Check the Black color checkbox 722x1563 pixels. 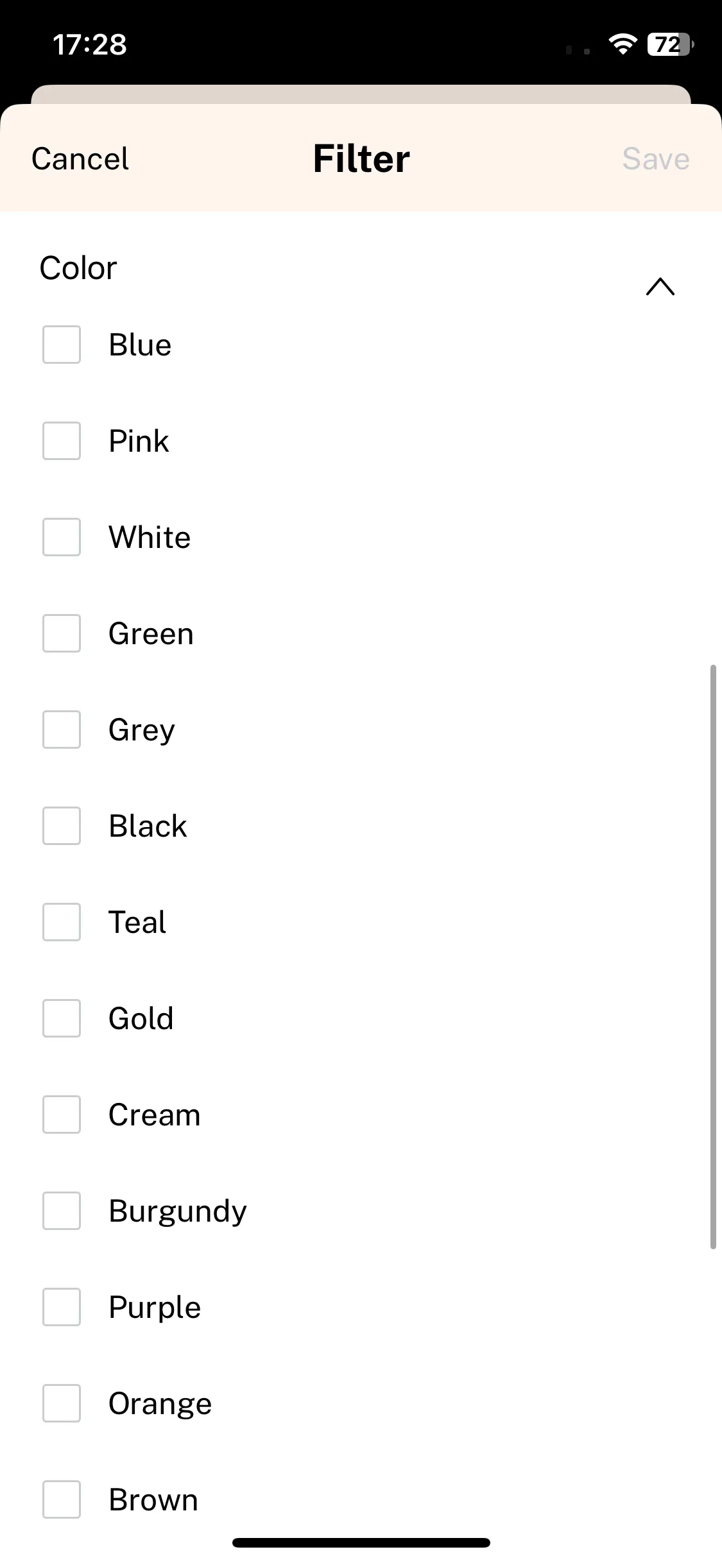click(62, 826)
